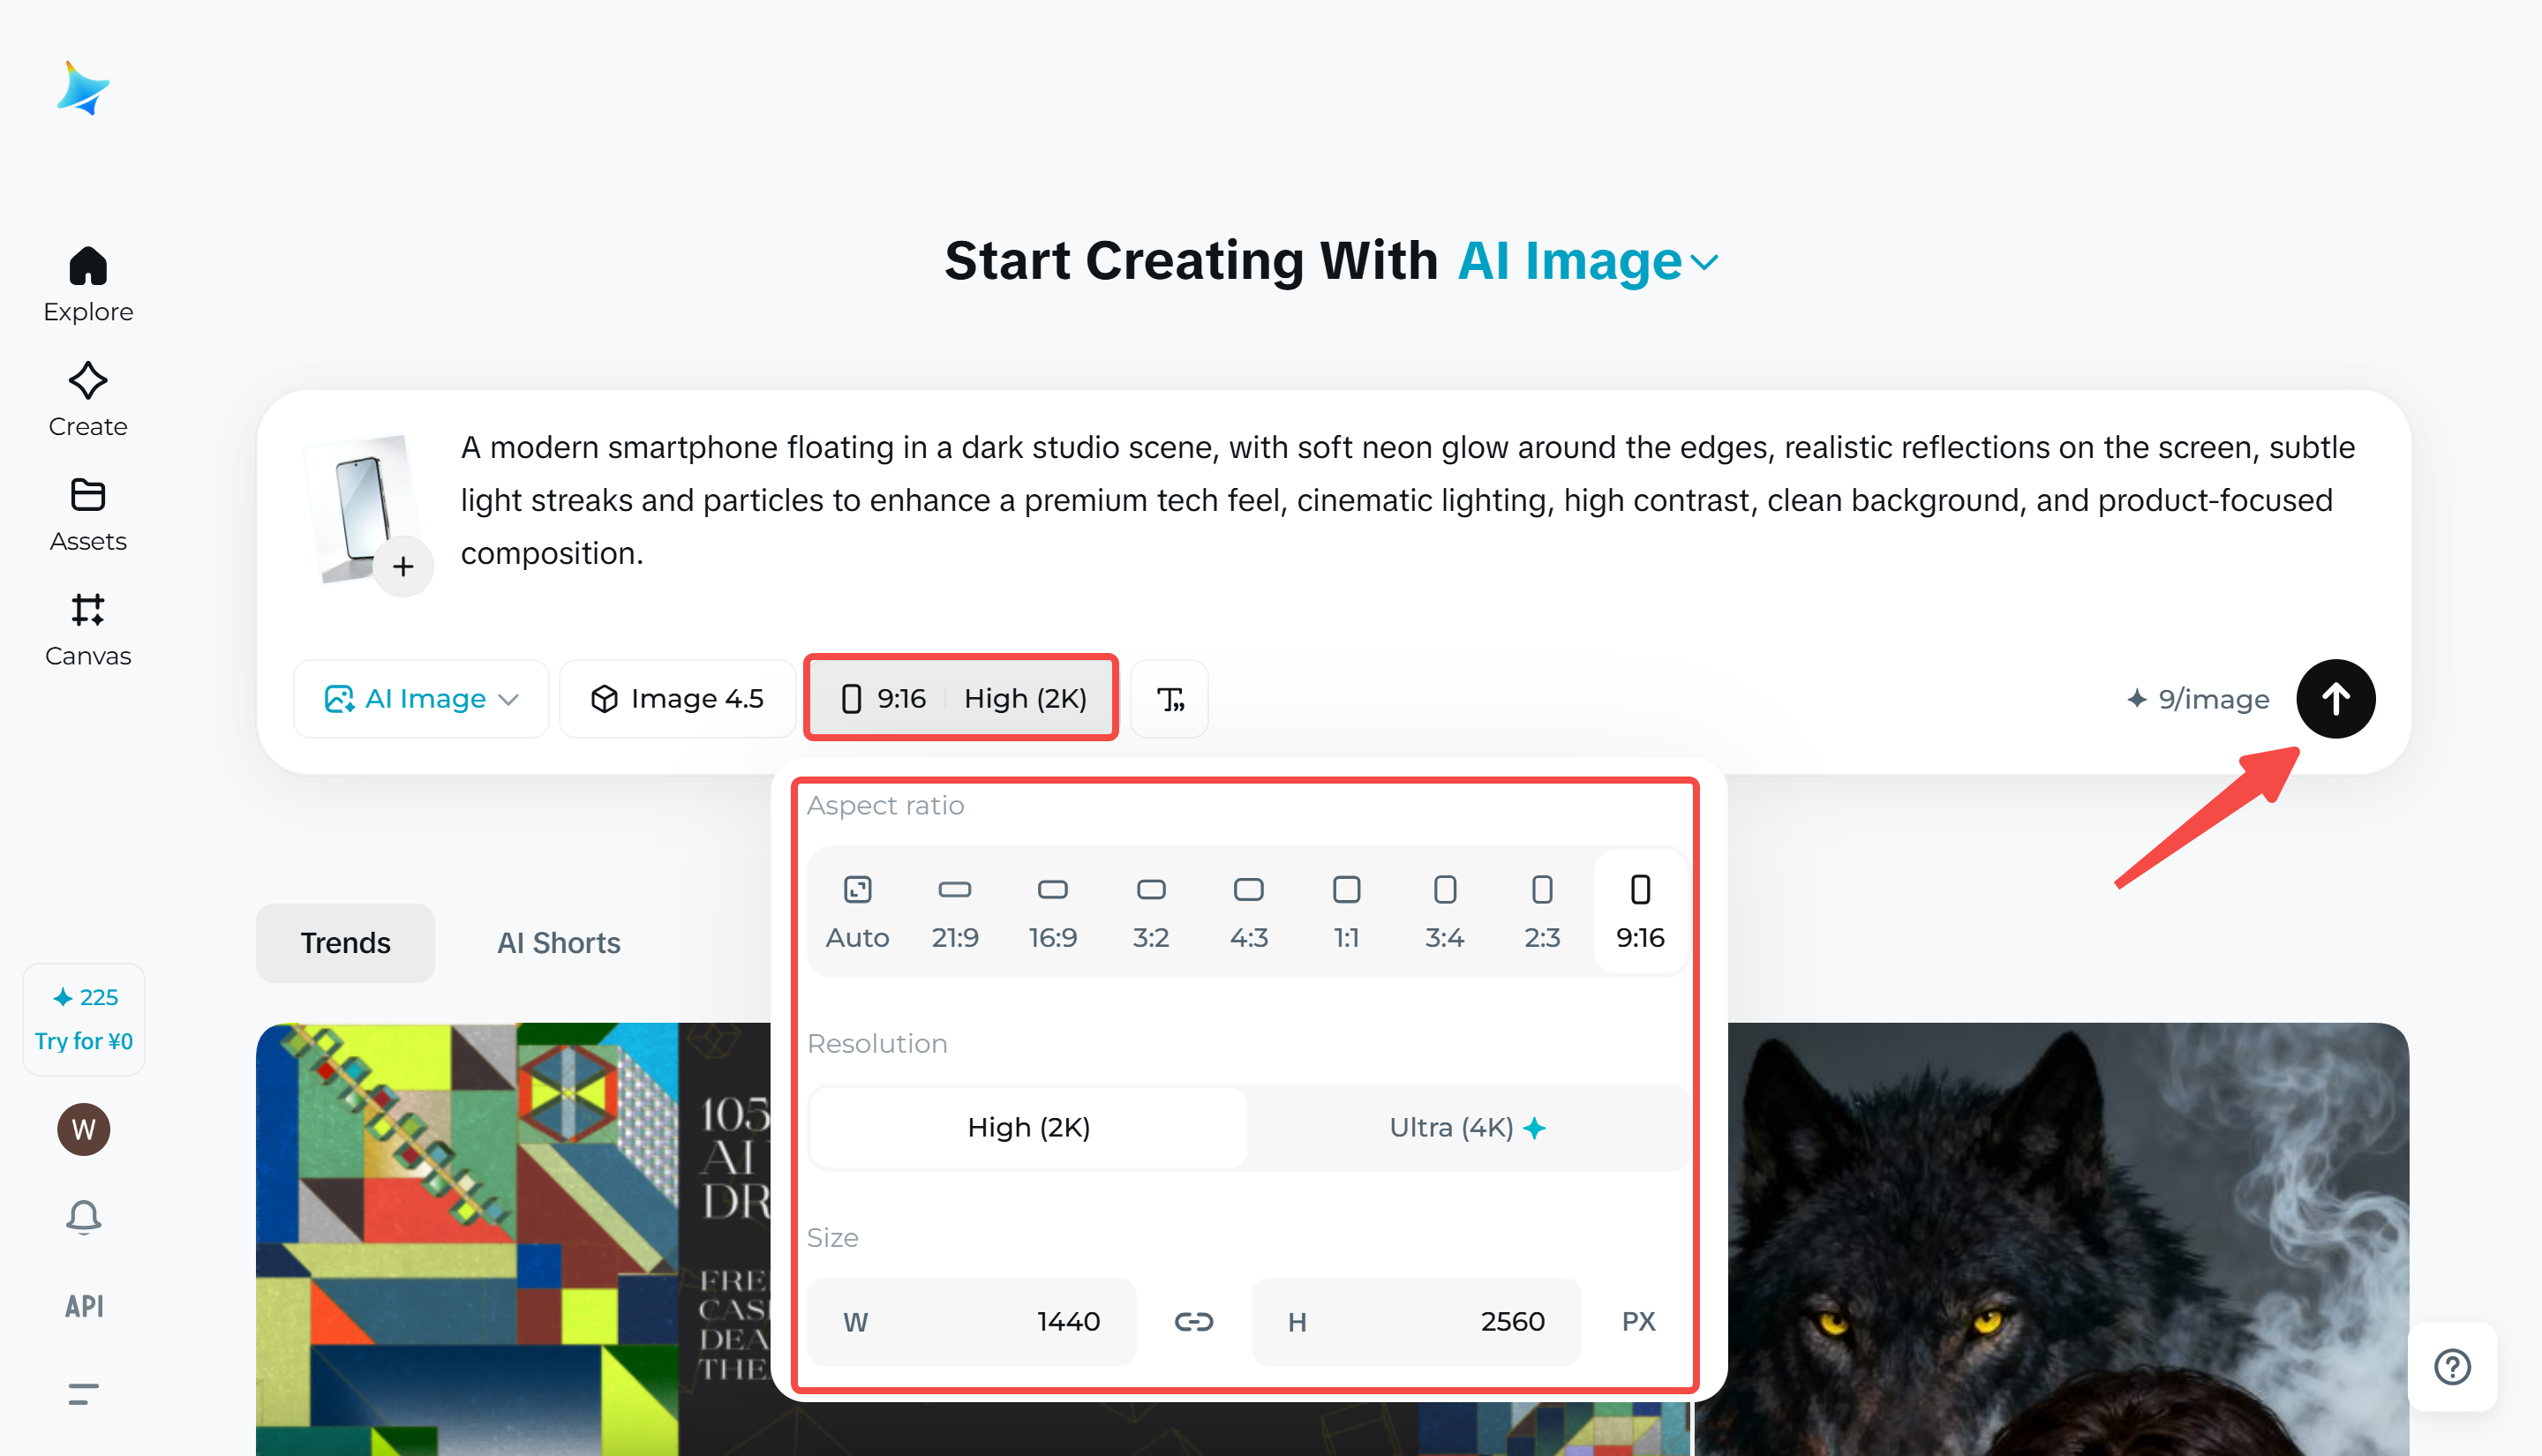Switch to the AI Shorts tab

558,942
